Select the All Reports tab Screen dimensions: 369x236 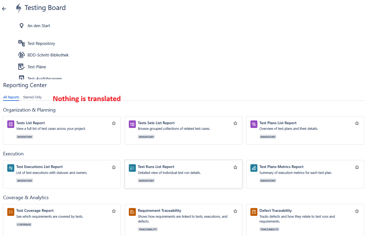pyautogui.click(x=11, y=97)
